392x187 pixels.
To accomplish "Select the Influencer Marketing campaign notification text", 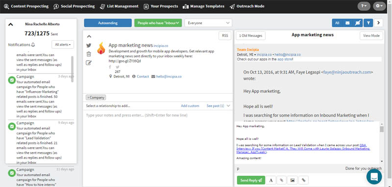I will point(40,99).
